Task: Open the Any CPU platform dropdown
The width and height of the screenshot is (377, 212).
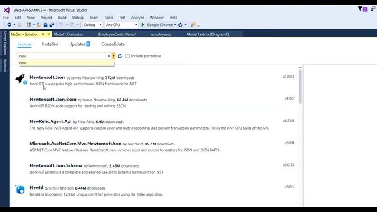Action: tap(121, 25)
